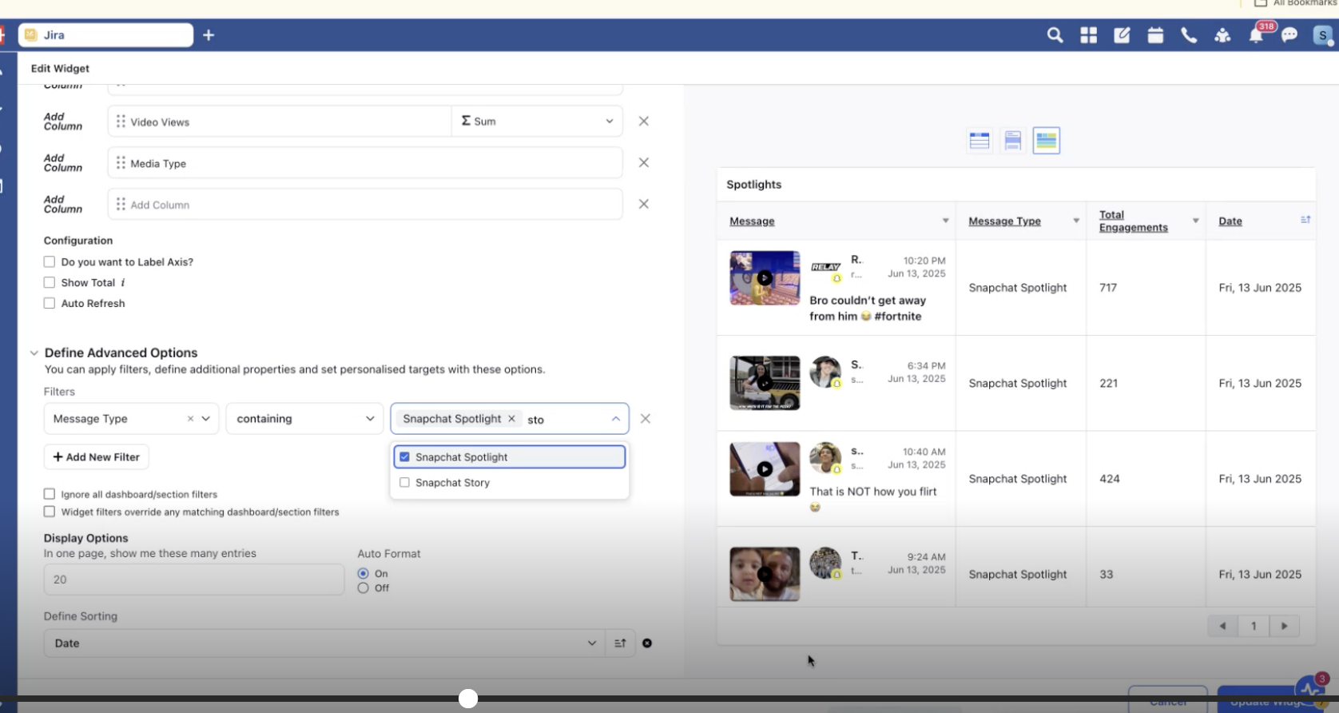Click the round remove-sorting icon beside Date

pos(647,643)
